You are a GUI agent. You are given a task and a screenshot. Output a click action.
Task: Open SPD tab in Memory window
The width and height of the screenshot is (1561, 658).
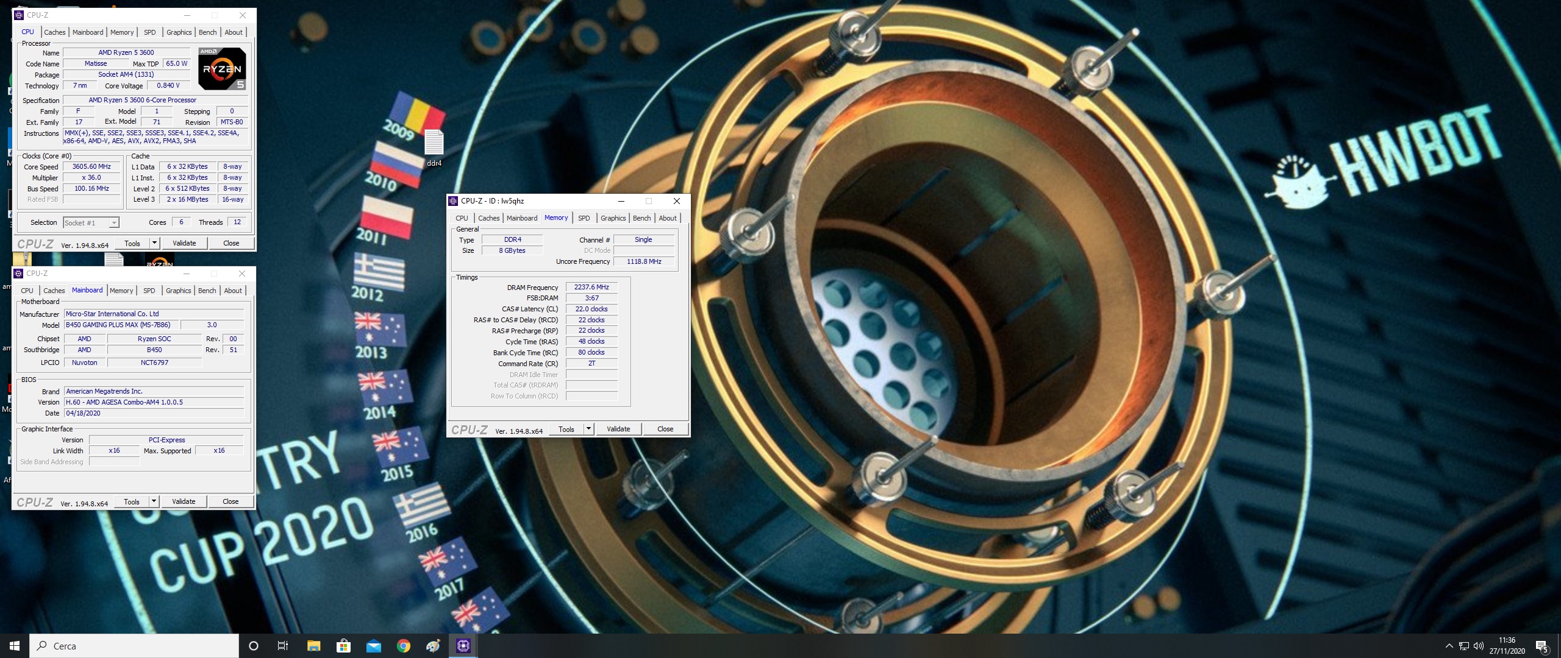(584, 218)
